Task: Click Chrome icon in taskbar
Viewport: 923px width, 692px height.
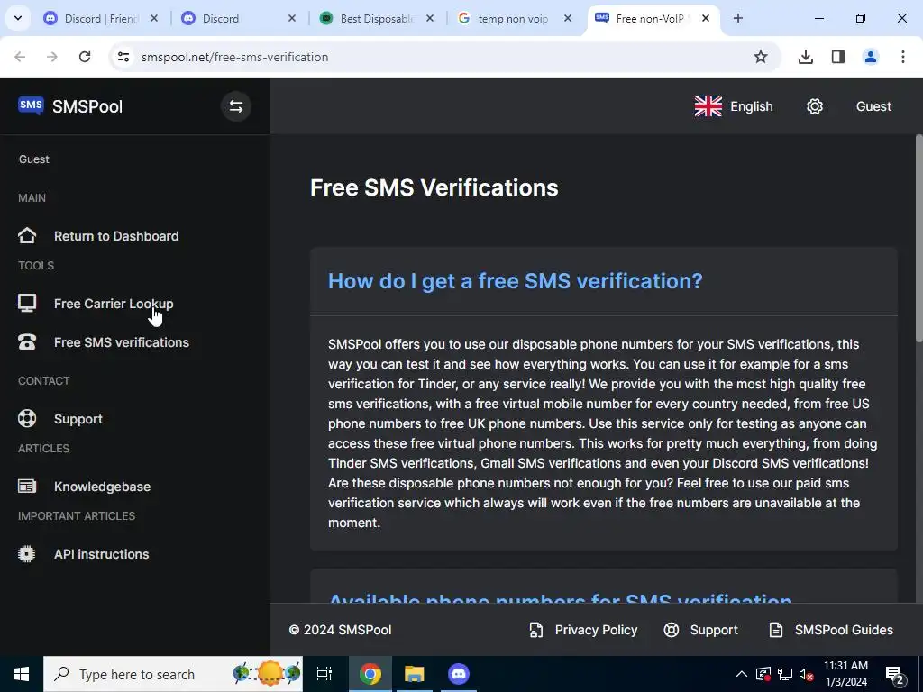Action: point(370,674)
